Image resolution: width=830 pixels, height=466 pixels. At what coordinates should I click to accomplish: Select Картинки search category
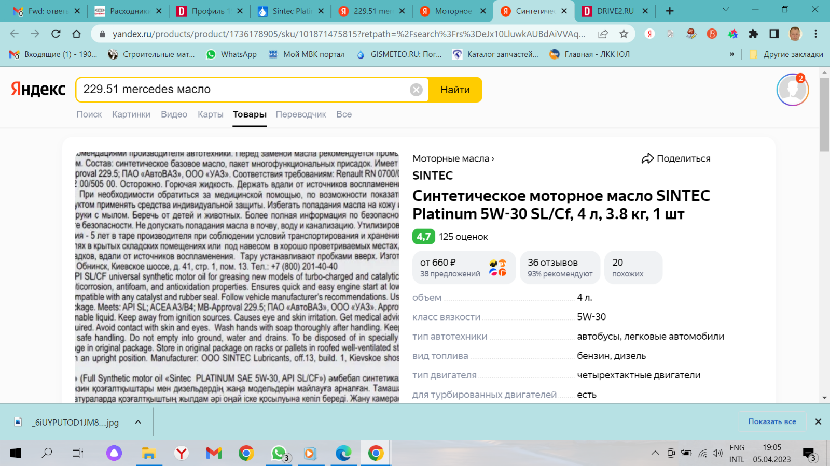coord(131,114)
